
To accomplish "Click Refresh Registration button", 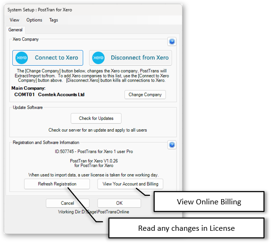I will pyautogui.click(x=57, y=184).
